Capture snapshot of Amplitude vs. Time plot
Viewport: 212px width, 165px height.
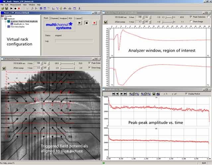[x=158, y=94]
